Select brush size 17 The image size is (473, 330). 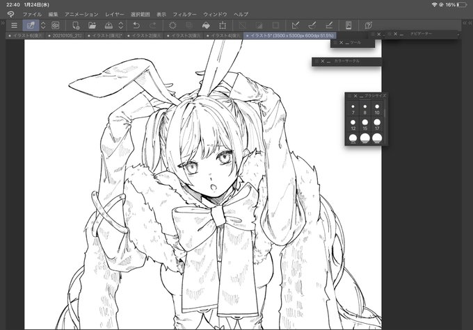pyautogui.click(x=377, y=124)
